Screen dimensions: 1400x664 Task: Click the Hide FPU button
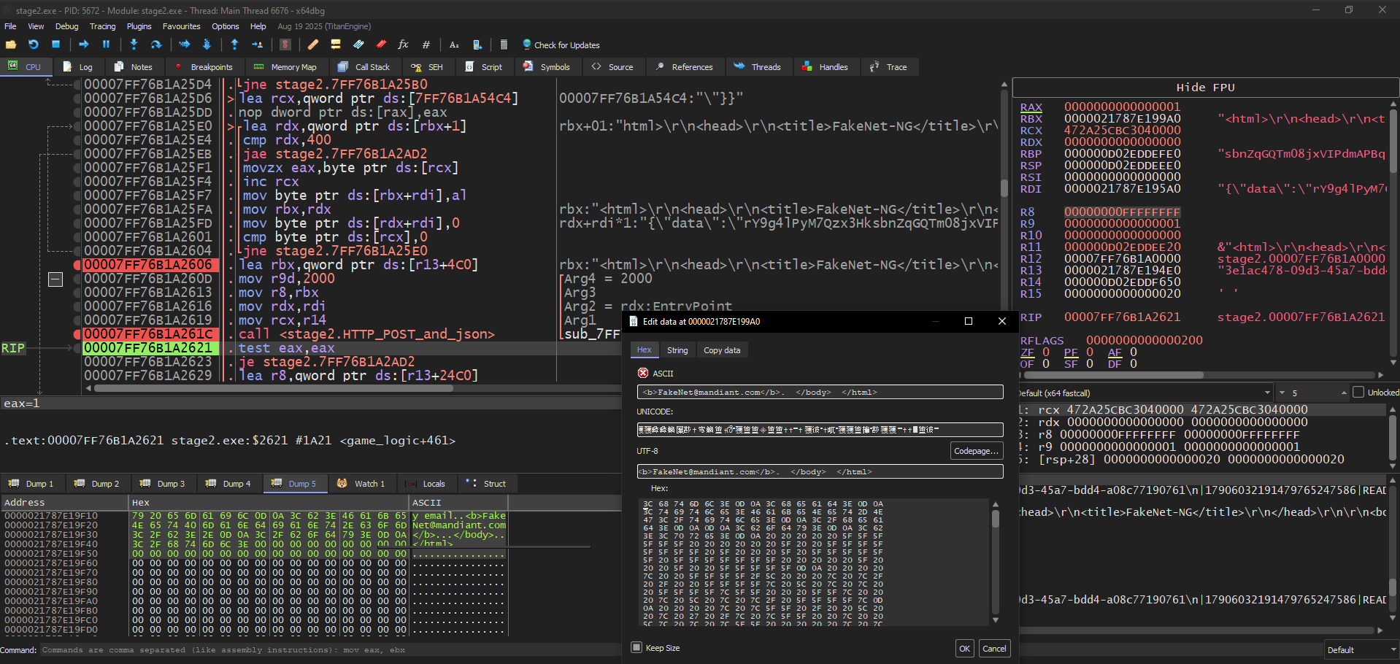(1205, 88)
